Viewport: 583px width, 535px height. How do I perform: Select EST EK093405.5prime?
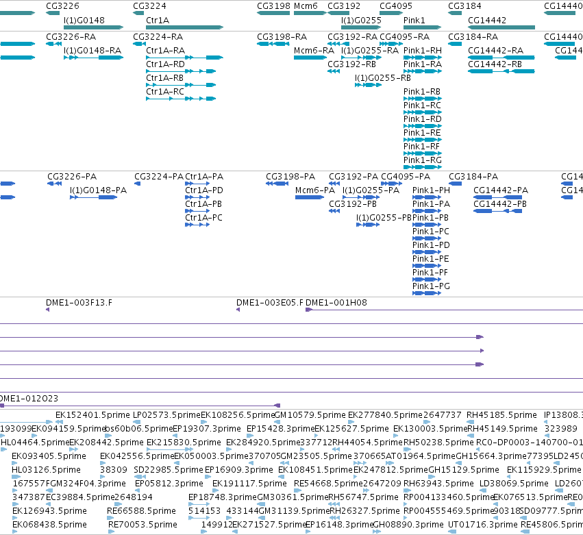[49, 456]
